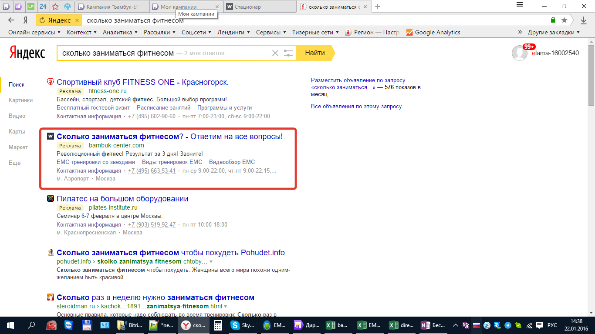Expand the 'Аналитика' bookmarks folder
This screenshot has width=595, height=334.
(x=120, y=32)
